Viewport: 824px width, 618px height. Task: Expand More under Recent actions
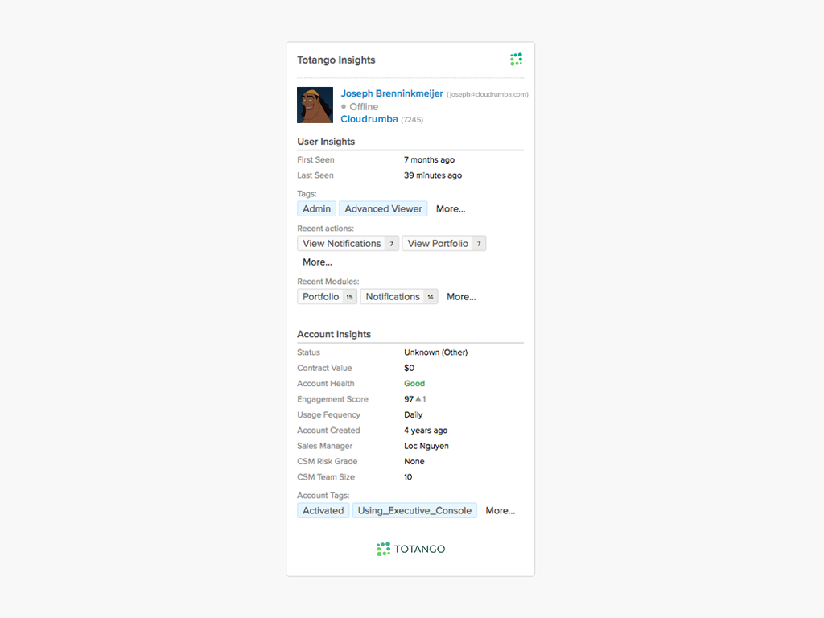(317, 262)
